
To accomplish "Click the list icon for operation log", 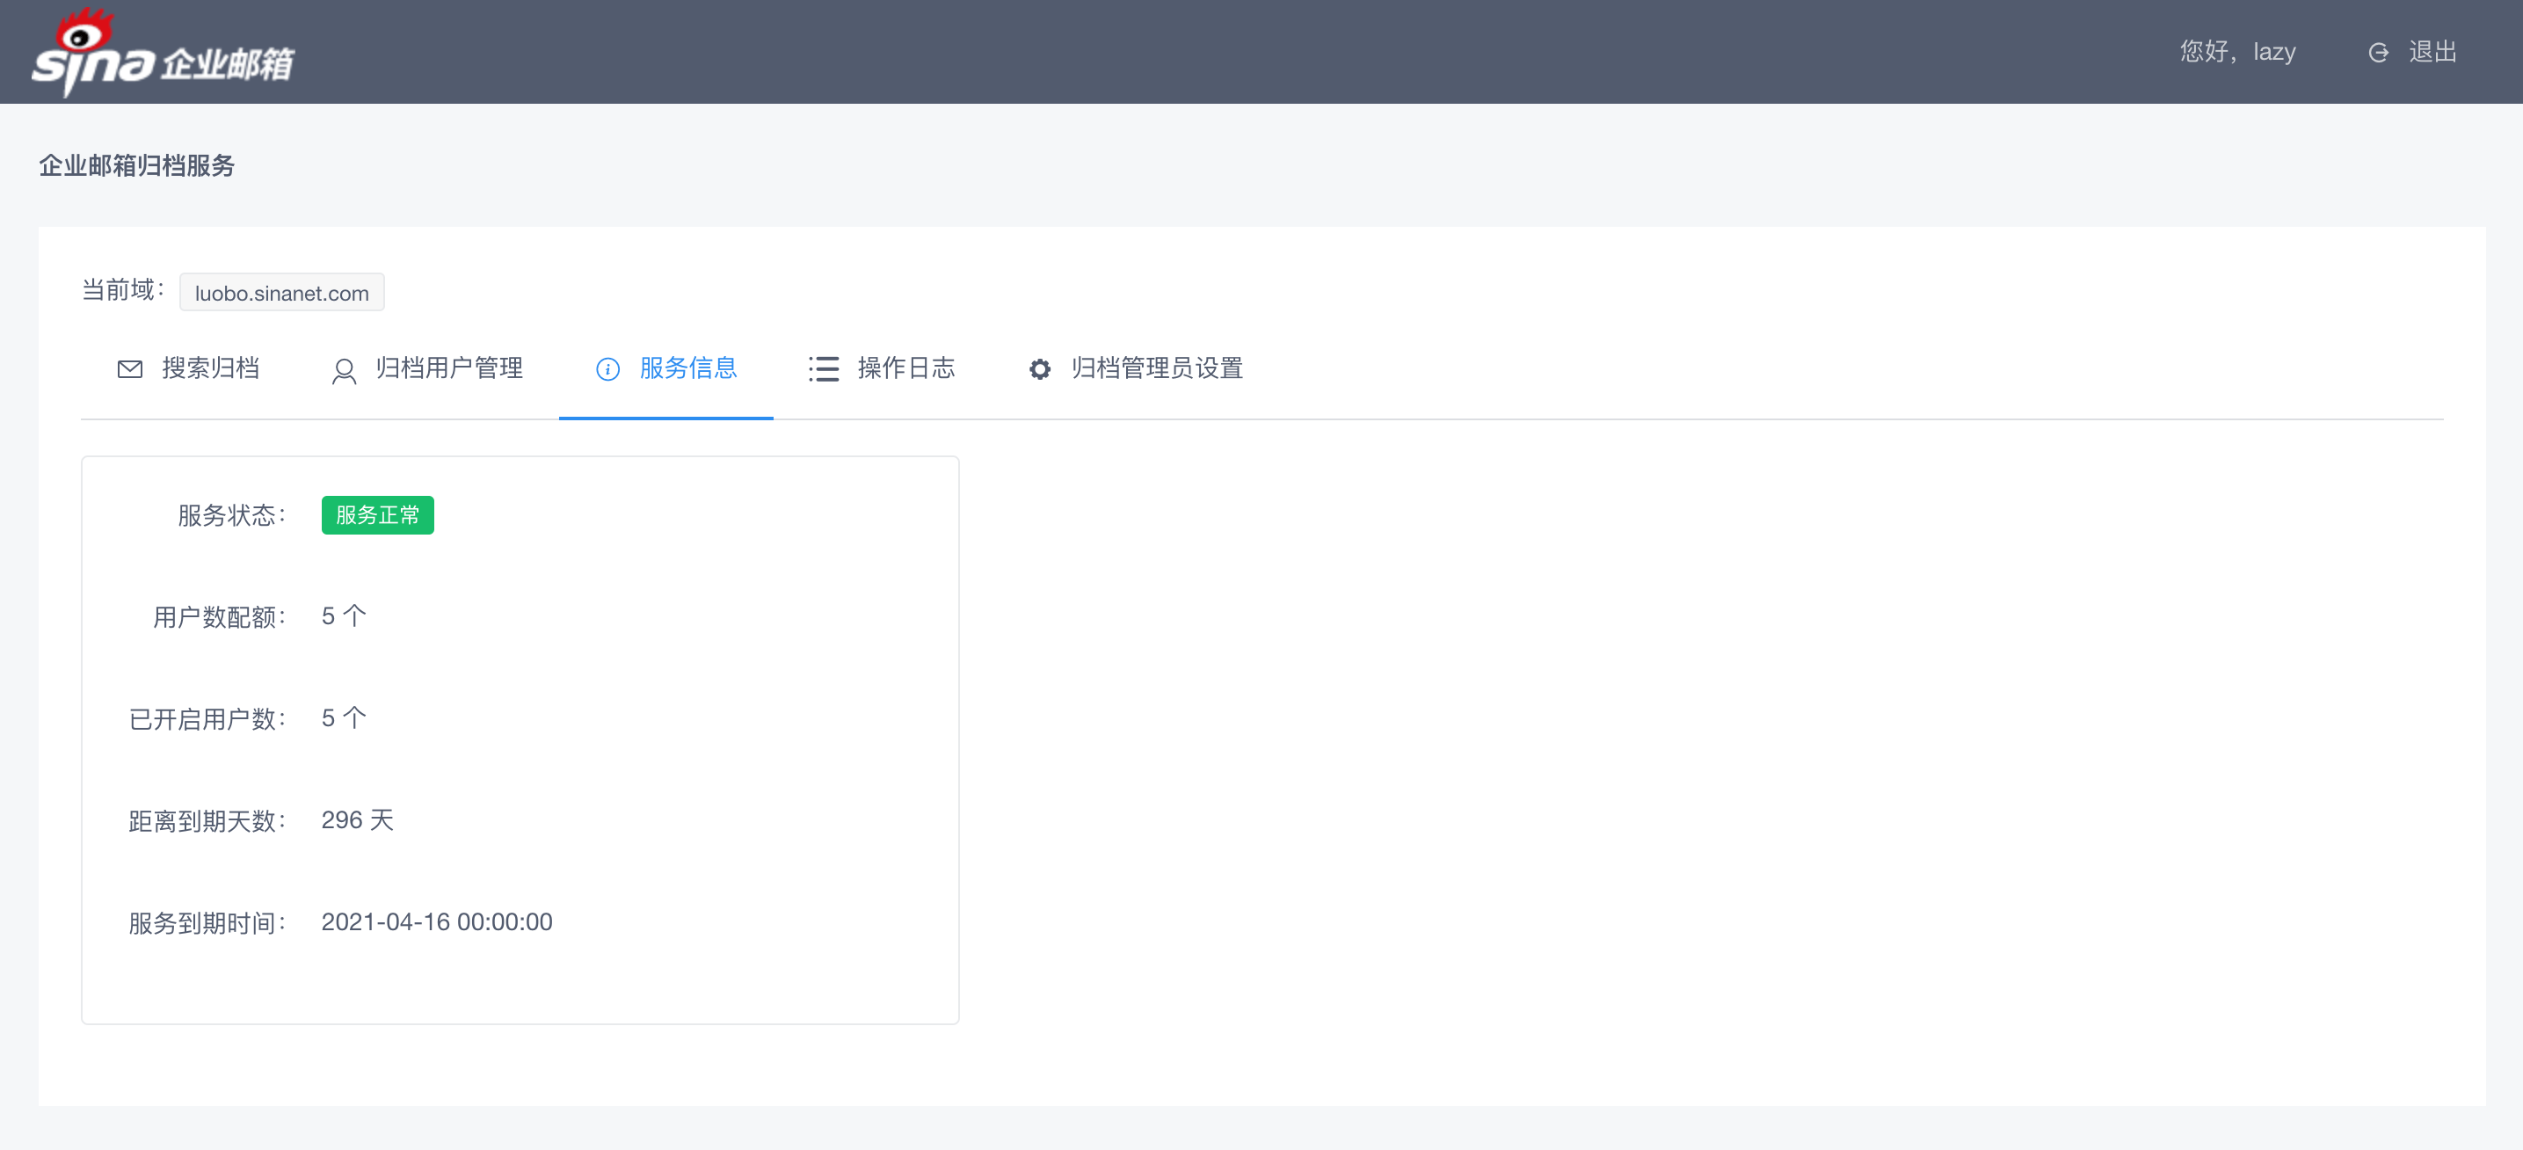I will [824, 369].
